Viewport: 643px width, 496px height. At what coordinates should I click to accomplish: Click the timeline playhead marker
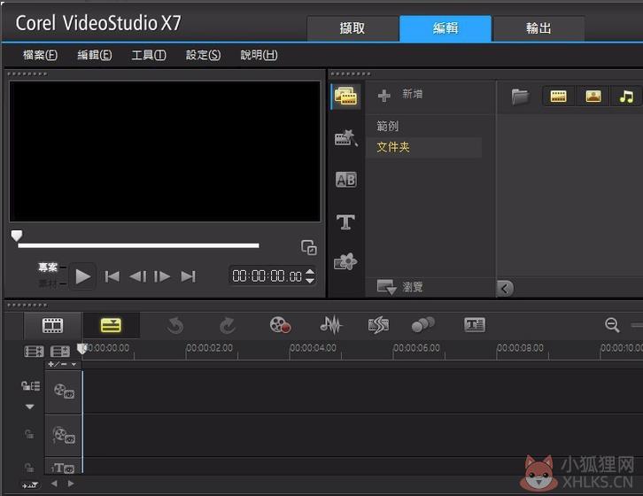click(82, 348)
